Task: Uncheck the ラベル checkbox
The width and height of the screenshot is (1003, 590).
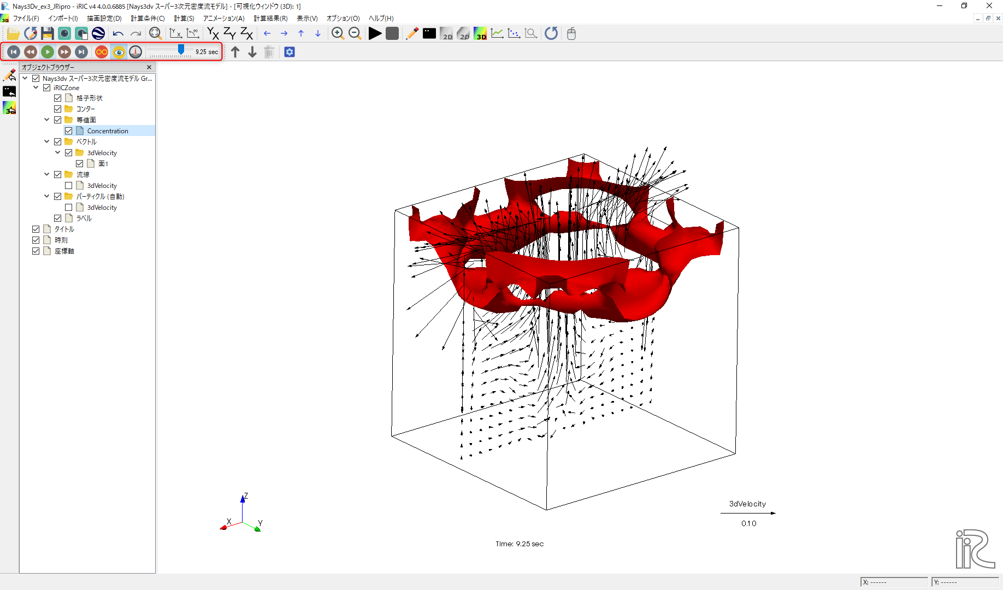Action: (58, 219)
